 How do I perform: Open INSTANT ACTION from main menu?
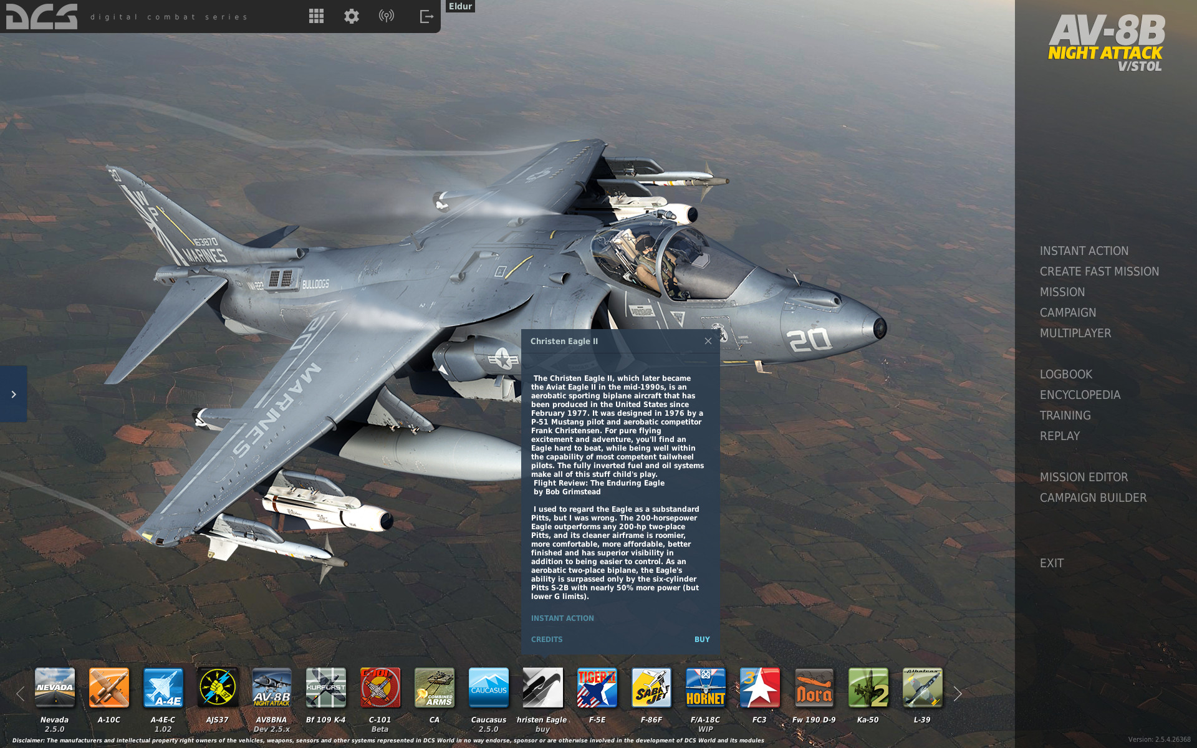click(1084, 251)
